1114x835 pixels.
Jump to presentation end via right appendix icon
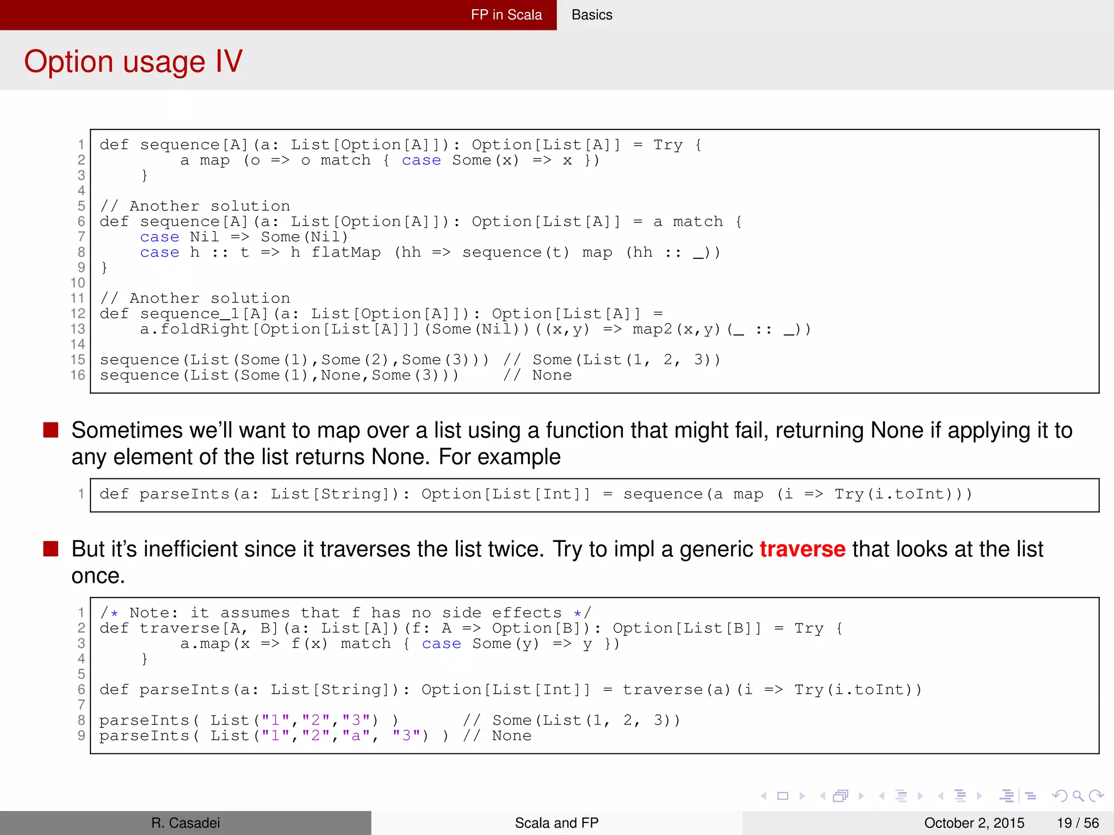click(1031, 796)
